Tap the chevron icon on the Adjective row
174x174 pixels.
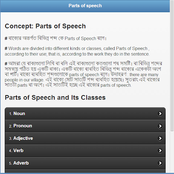click(x=160, y=138)
